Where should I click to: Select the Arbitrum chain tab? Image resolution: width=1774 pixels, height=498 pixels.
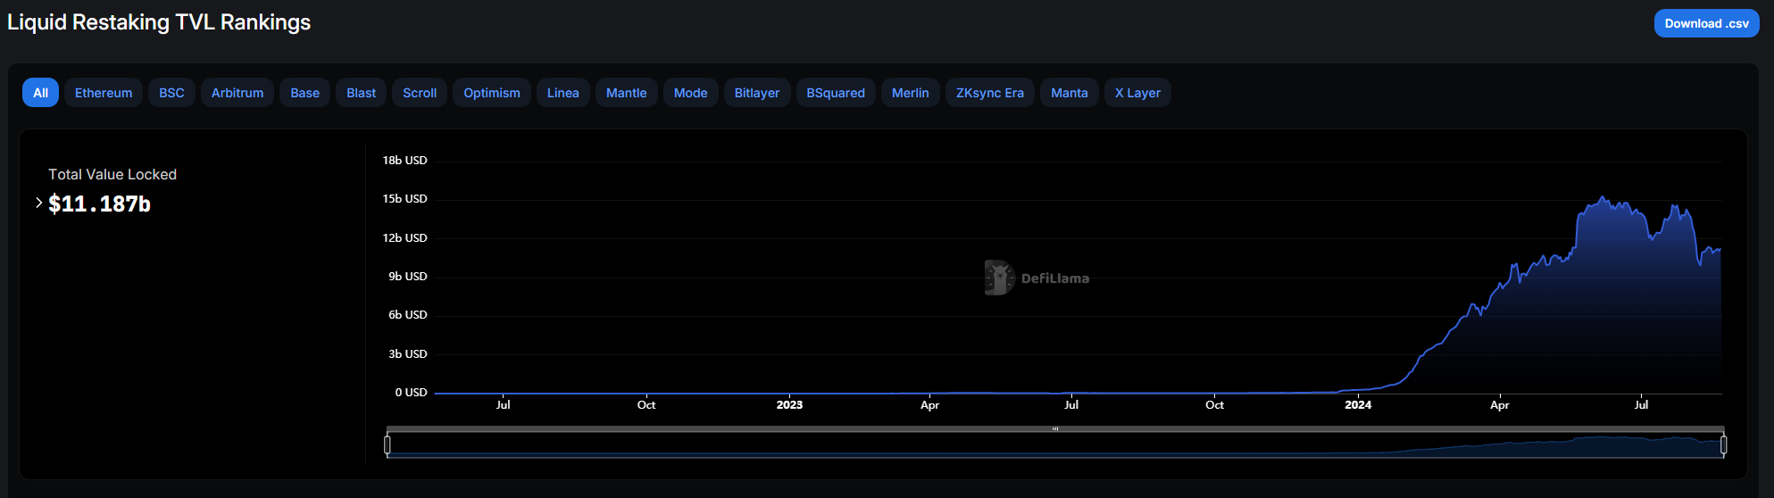(237, 93)
